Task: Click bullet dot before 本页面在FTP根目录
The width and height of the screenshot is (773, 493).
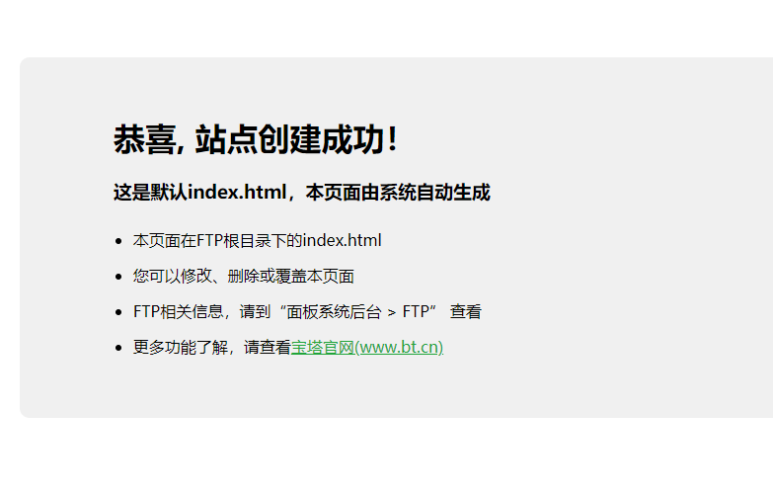Action: (x=118, y=241)
